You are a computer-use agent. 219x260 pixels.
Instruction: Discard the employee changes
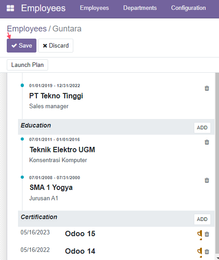coord(56,46)
